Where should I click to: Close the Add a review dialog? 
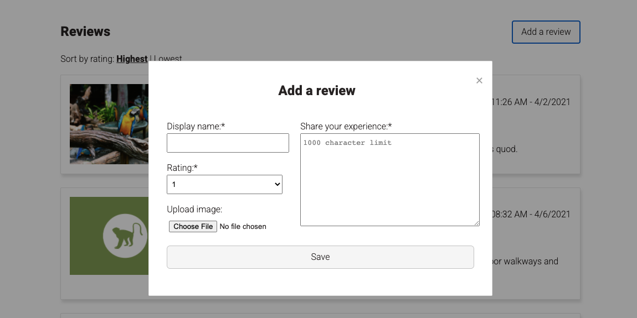pyautogui.click(x=479, y=80)
